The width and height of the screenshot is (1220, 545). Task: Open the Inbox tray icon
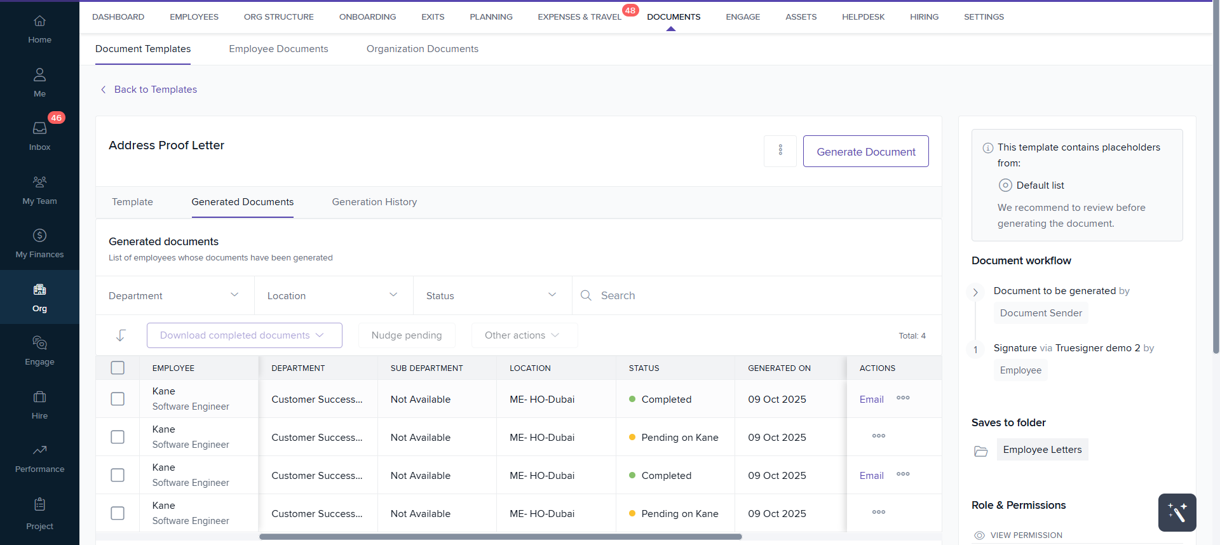click(39, 128)
